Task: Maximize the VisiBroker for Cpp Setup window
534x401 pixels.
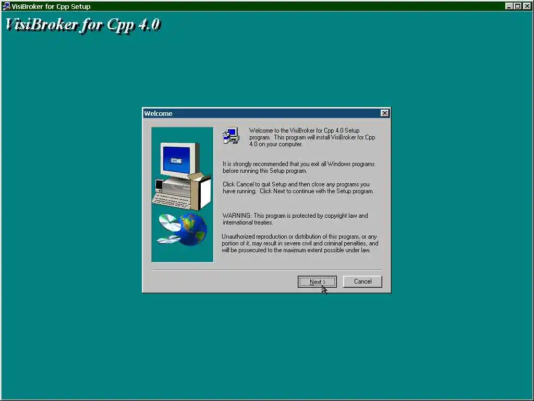Action: click(x=517, y=6)
